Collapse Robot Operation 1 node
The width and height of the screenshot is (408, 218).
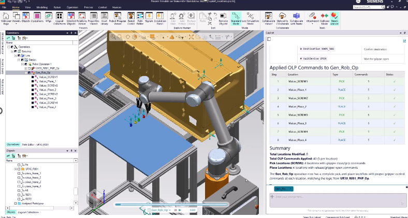[22, 64]
